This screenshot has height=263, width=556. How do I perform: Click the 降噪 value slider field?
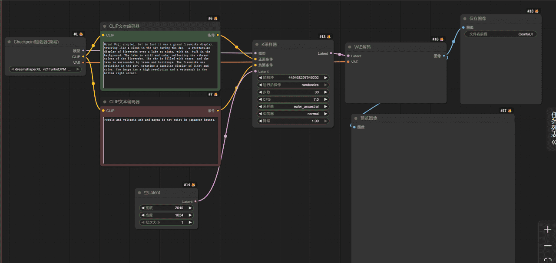point(293,121)
